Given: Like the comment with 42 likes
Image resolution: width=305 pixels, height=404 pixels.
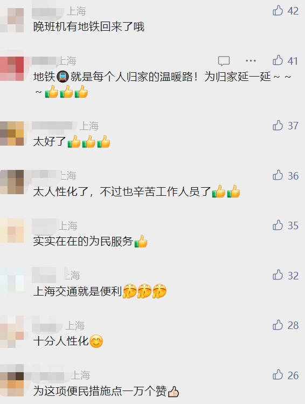Looking at the screenshot, I should (278, 11).
